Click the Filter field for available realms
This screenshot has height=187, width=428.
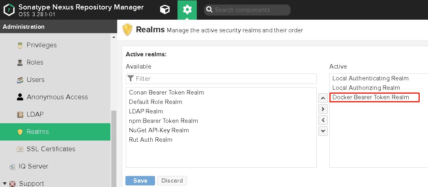tap(225, 79)
